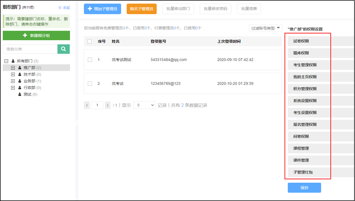Click the person icon next to 行政部
Screen dimensions: 355x201
(x=20, y=88)
